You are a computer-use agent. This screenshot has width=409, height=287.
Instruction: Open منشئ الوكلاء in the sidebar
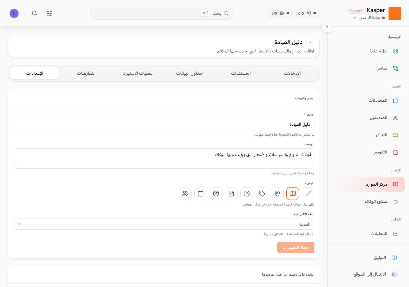[368, 202]
